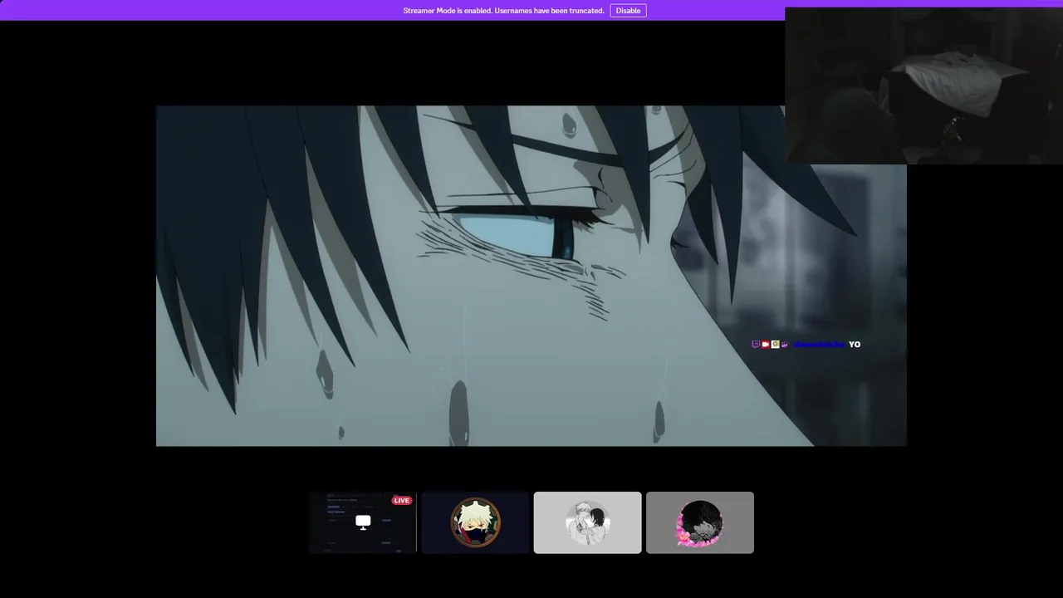This screenshot has width=1063, height=598.
Task: Click the purple Twitch badge in the chat overlay
Action: pos(756,344)
